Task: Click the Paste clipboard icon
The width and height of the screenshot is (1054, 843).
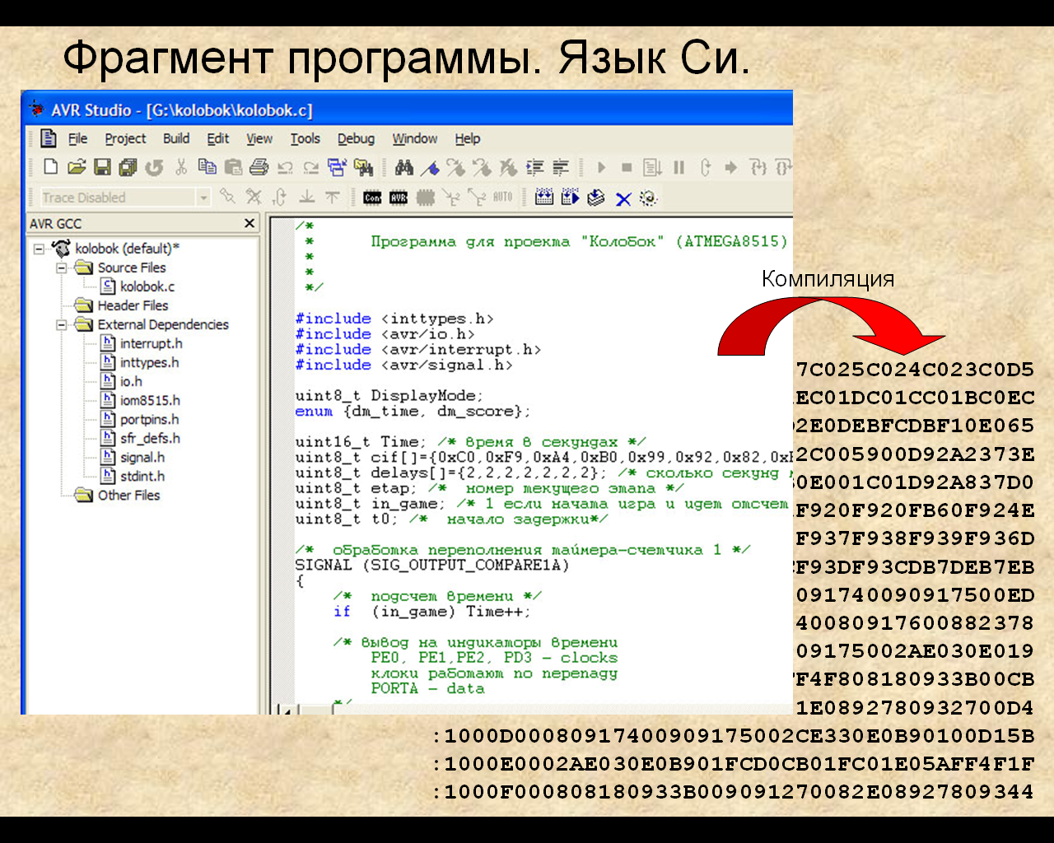Action: pos(233,167)
